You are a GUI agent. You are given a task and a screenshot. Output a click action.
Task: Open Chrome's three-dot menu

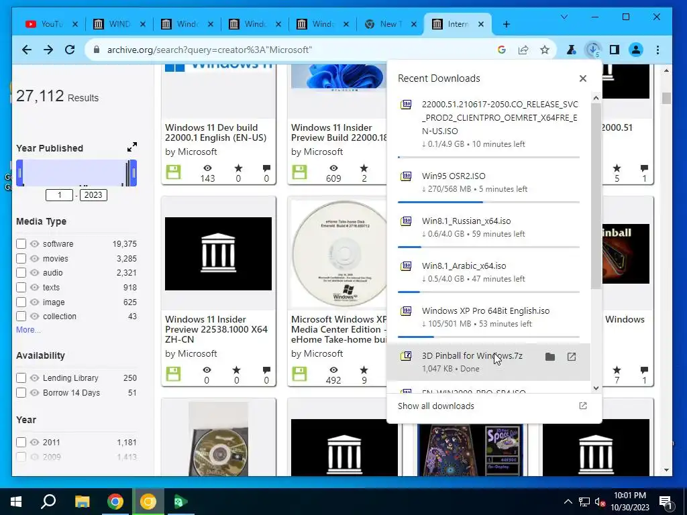click(657, 50)
